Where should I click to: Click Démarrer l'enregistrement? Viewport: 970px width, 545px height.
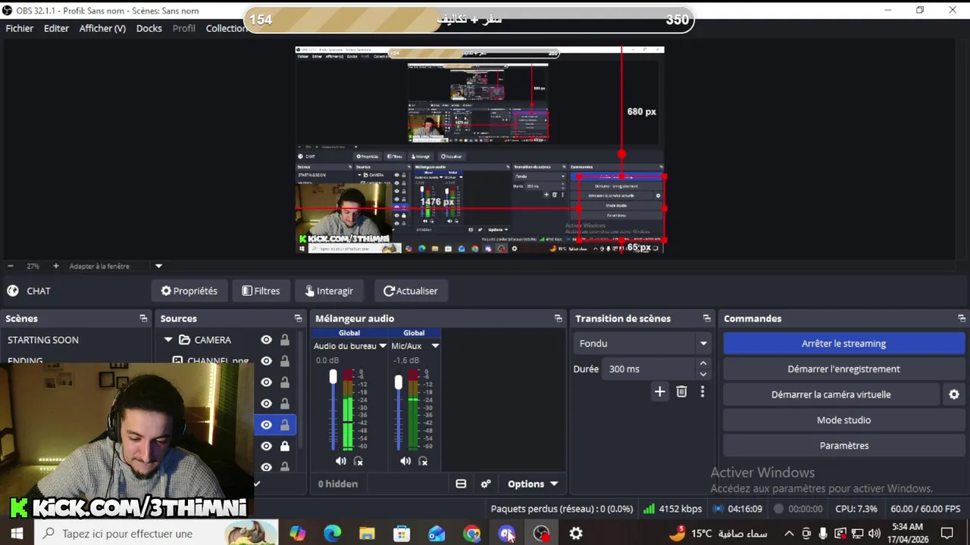(843, 369)
